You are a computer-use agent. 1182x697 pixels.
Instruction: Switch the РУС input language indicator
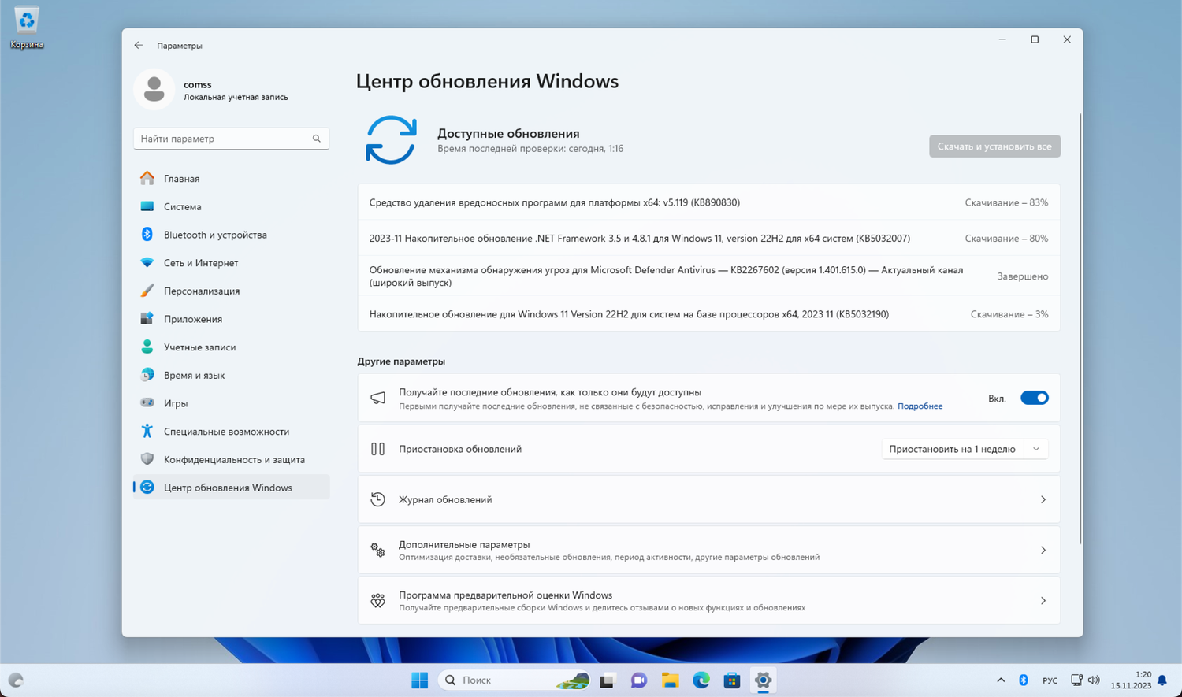coord(1050,680)
